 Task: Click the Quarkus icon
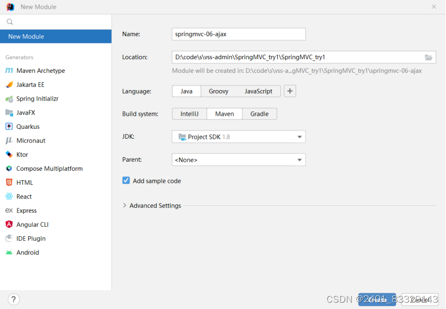tap(9, 127)
